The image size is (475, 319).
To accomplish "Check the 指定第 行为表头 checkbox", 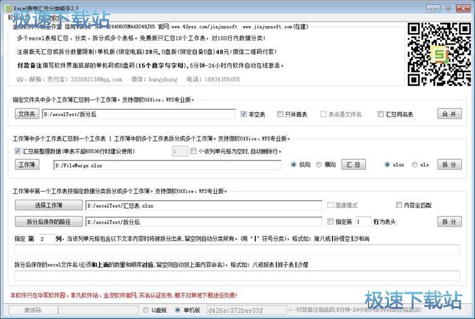I will (330, 222).
